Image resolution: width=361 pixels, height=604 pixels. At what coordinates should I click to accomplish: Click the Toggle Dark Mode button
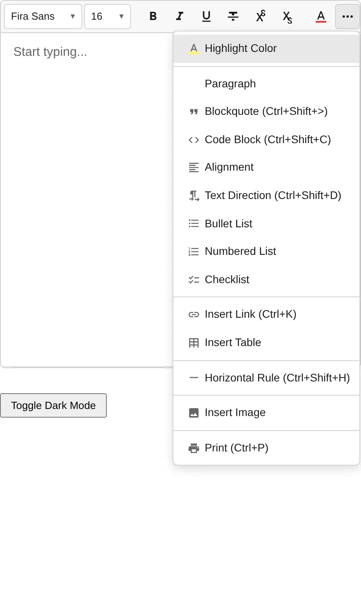[53, 405]
